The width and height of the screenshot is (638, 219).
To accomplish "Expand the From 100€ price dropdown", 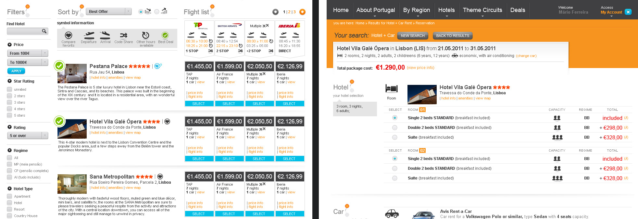I will click(x=45, y=53).
